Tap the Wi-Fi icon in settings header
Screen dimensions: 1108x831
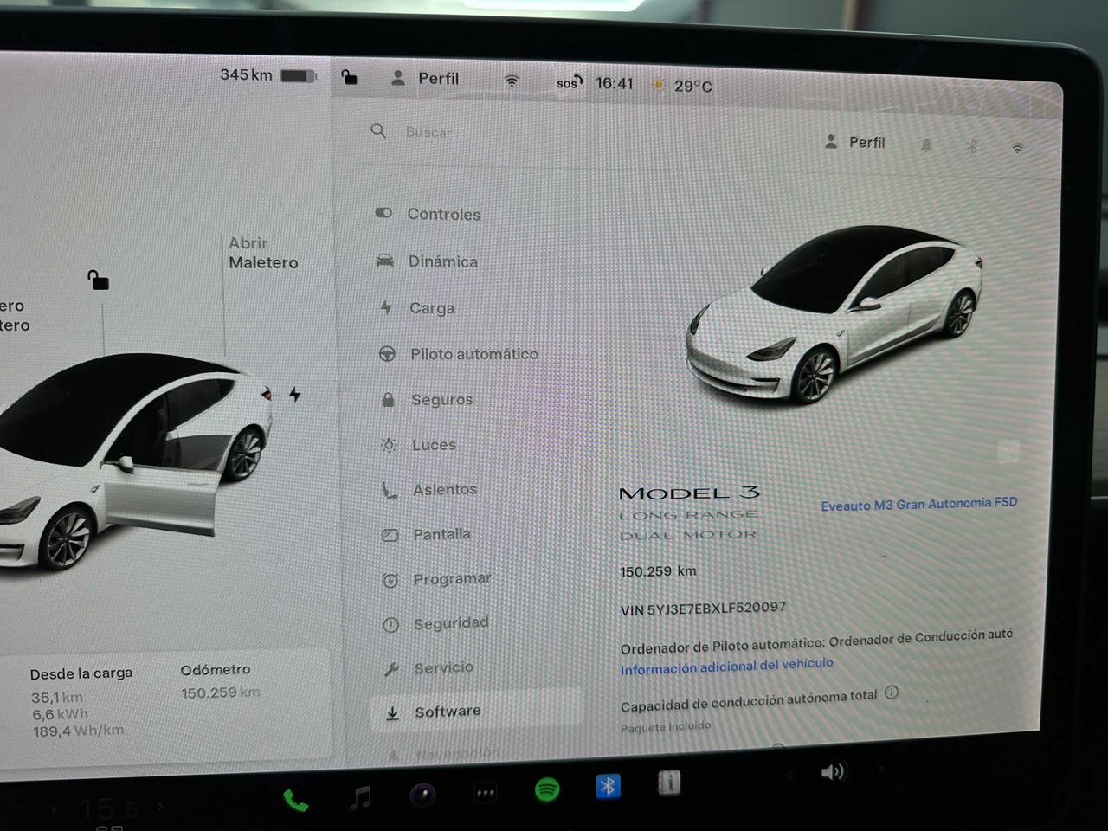tap(1018, 148)
